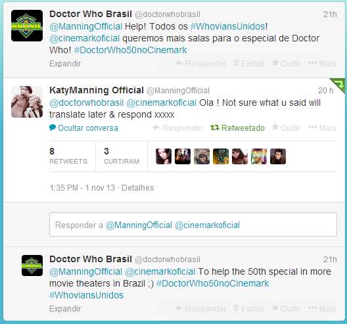Open the Mais menu on Katy Manning's tweet
Viewport: 347px width, 324px height.
click(x=322, y=127)
